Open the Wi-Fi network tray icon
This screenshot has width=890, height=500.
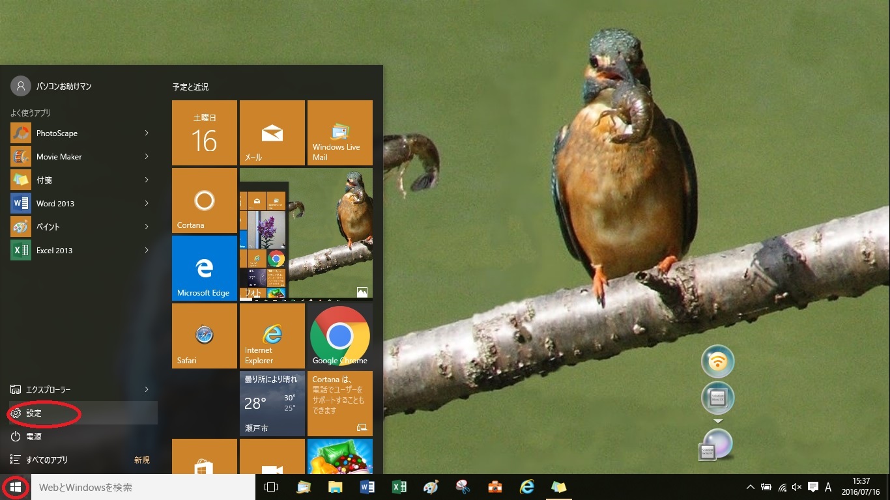click(x=782, y=487)
